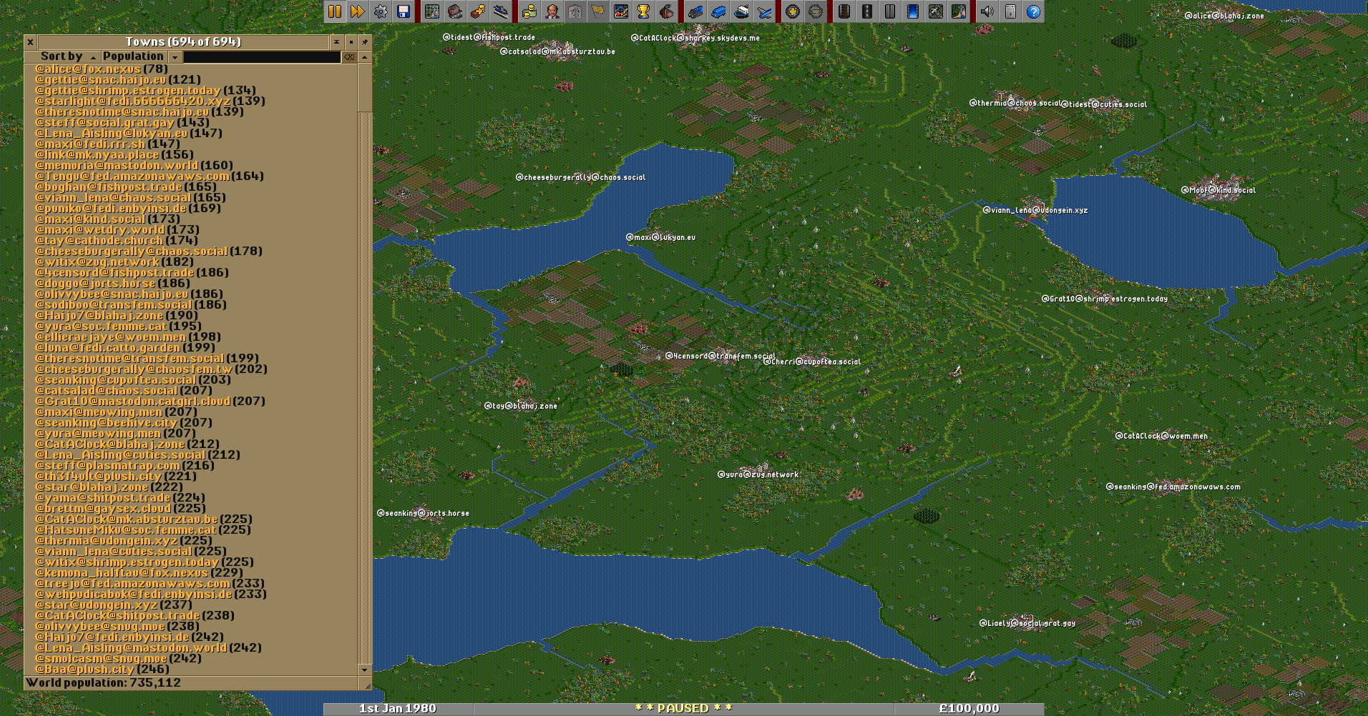Click the town name filter box
The height and width of the screenshot is (716, 1368).
pyautogui.click(x=262, y=56)
